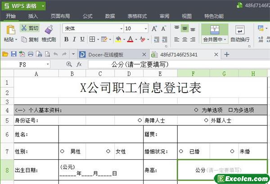Print the document via printer icon
This screenshot has width=270, height=184.
(31, 54)
